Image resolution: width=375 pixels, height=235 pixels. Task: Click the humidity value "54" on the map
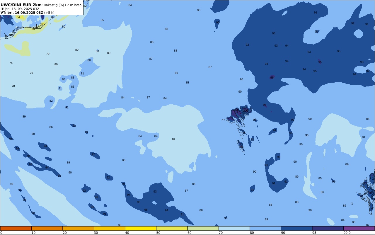18,17
